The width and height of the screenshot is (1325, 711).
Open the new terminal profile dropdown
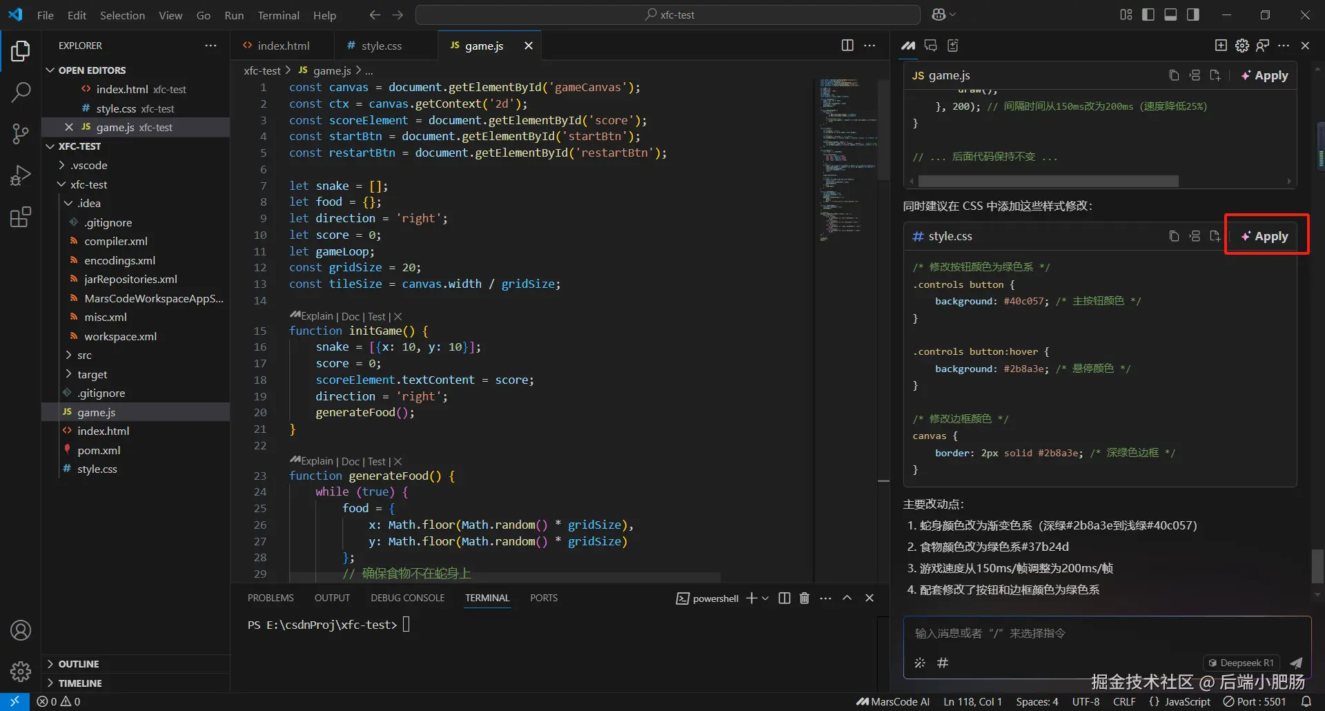(765, 598)
